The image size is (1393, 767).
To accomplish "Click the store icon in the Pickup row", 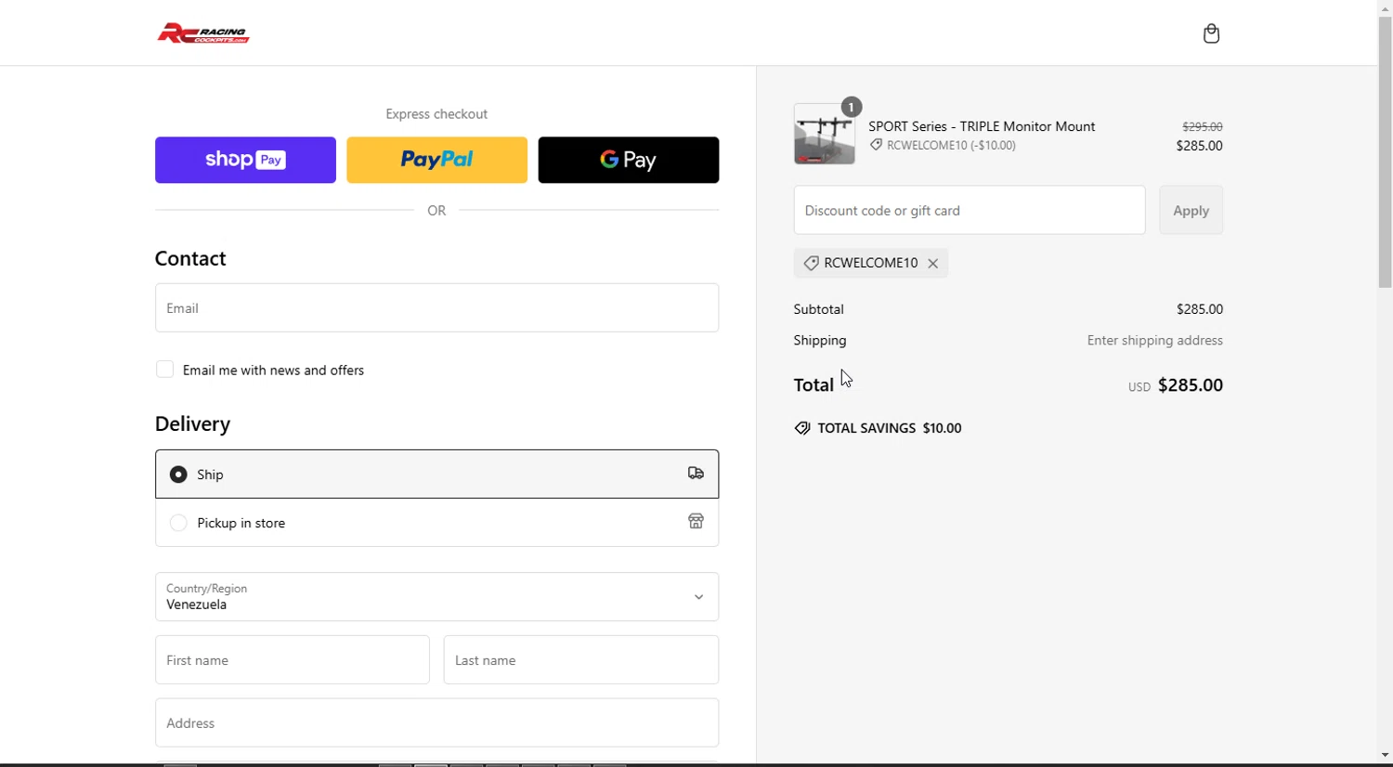I will [696, 522].
